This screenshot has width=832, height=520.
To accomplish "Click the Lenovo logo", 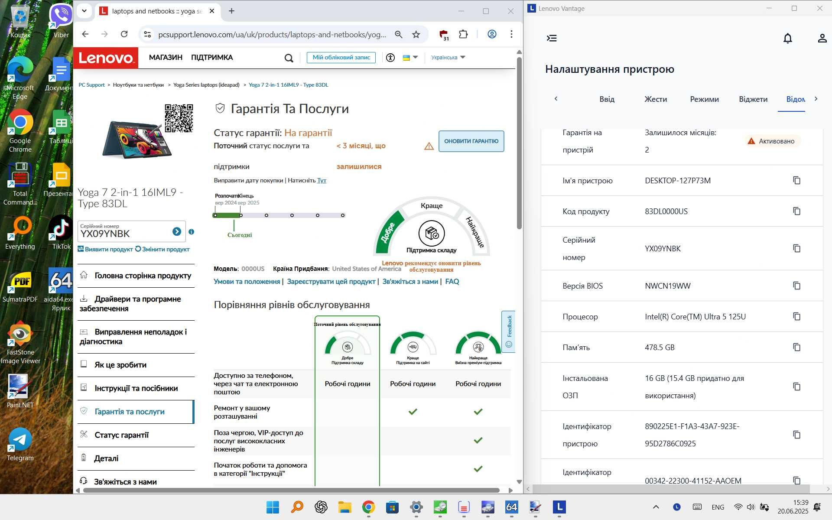I will (106, 58).
